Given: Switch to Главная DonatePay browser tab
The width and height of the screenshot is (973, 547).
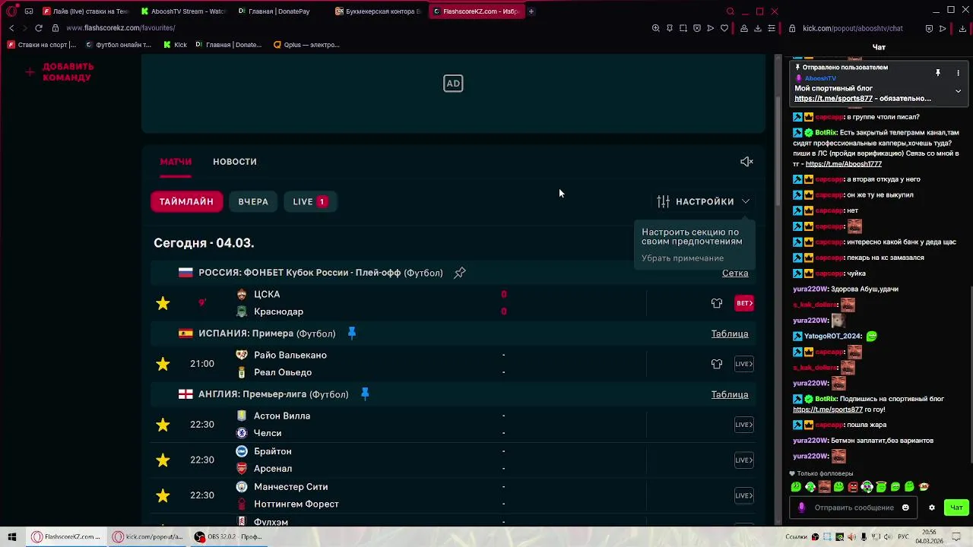Looking at the screenshot, I should pyautogui.click(x=275, y=11).
